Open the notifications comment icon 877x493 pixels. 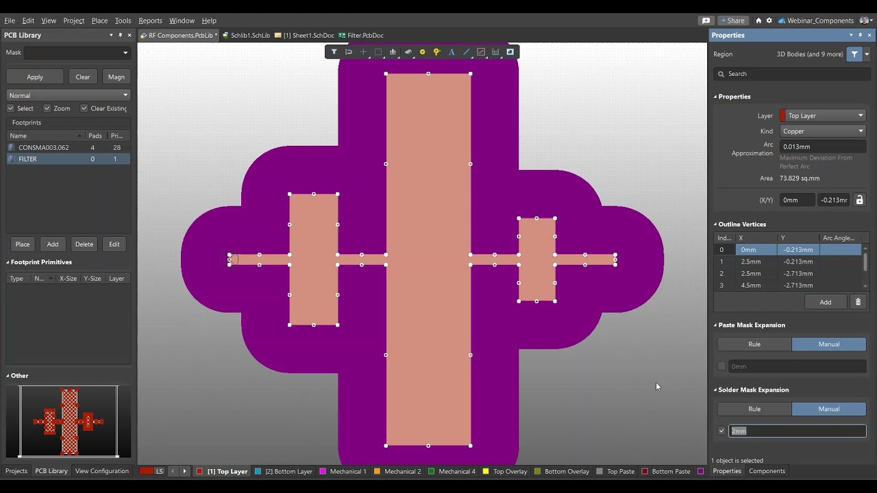(x=706, y=21)
